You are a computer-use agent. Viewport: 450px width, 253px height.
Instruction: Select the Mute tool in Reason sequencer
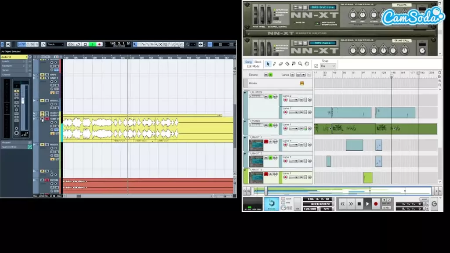click(x=294, y=64)
